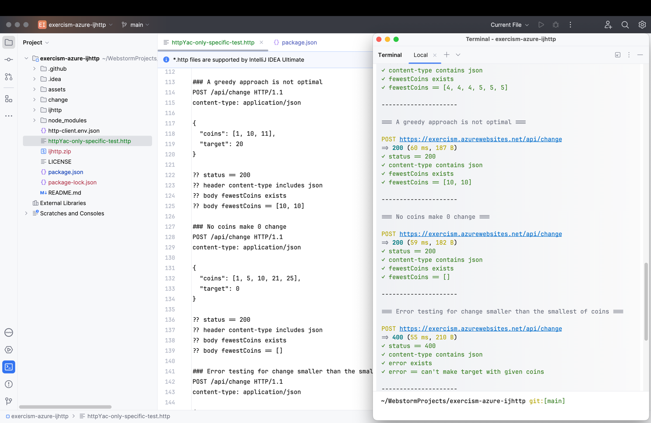
Task: Open the Run tool window icon
Action: pyautogui.click(x=9, y=350)
